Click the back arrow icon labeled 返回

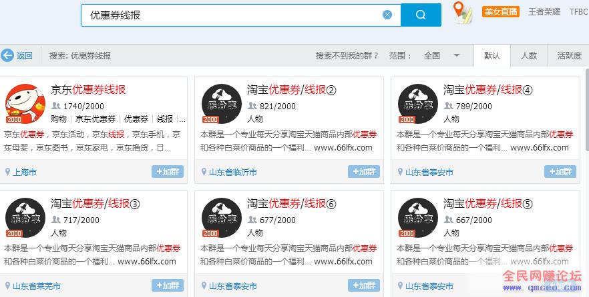[7, 55]
